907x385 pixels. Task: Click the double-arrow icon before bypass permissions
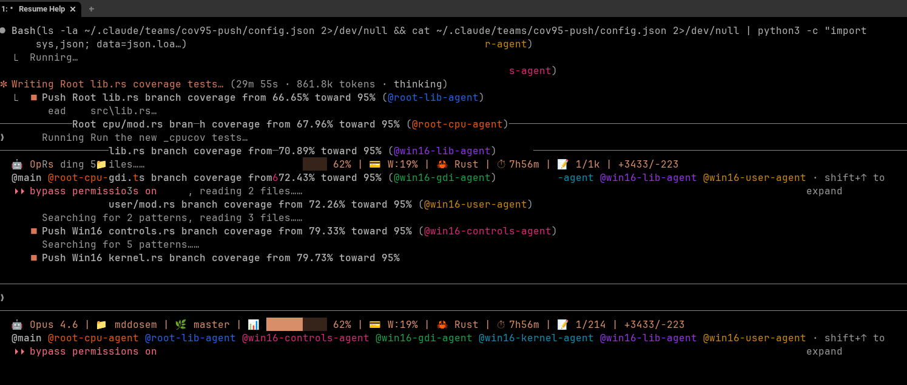[x=19, y=351]
